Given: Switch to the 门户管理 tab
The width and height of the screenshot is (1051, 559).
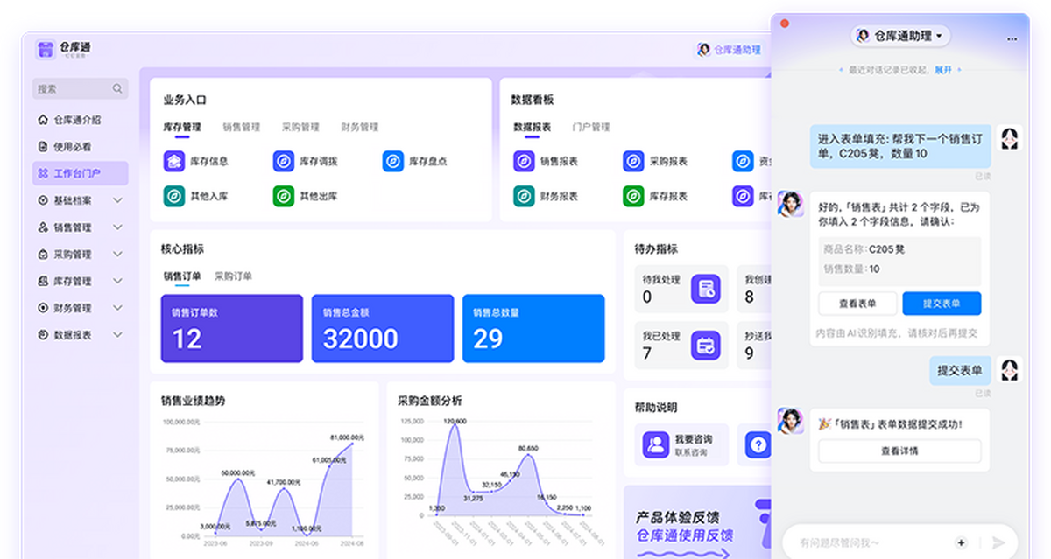Looking at the screenshot, I should (x=590, y=127).
